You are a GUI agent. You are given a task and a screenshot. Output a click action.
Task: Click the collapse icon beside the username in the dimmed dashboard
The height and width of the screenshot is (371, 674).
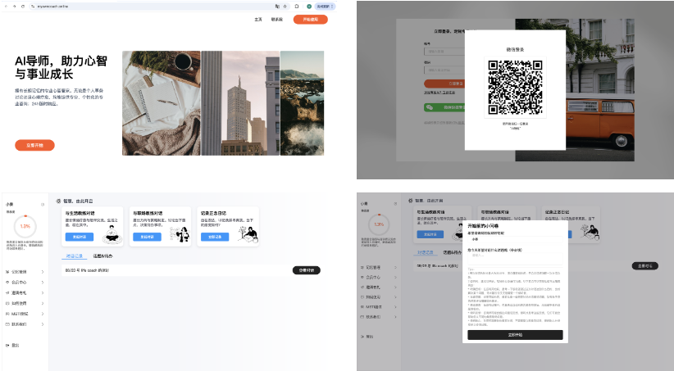[x=395, y=204]
